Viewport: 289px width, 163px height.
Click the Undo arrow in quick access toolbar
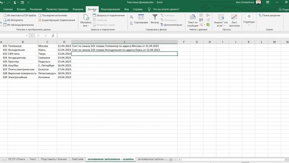coord(1,3)
